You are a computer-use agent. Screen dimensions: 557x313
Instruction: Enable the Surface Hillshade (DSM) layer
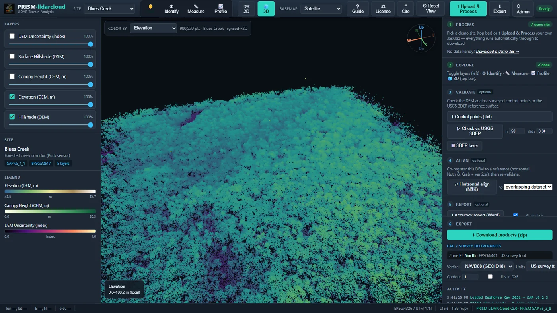pos(12,56)
